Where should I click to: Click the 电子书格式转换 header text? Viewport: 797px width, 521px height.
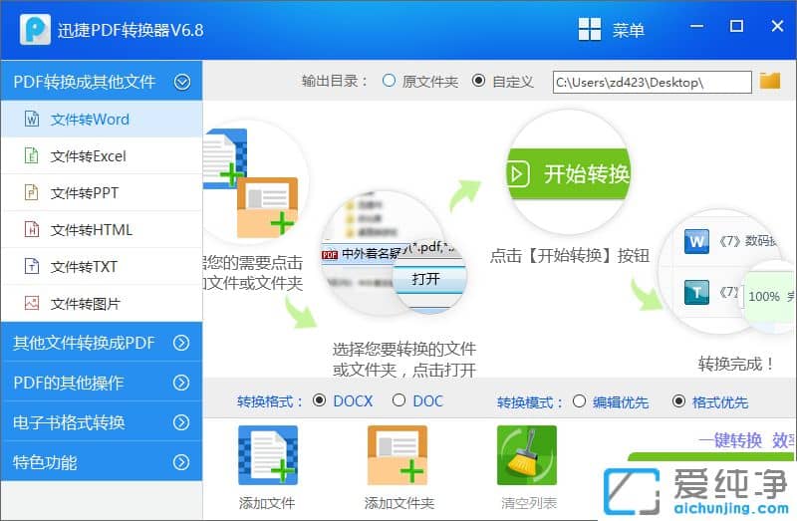(69, 422)
